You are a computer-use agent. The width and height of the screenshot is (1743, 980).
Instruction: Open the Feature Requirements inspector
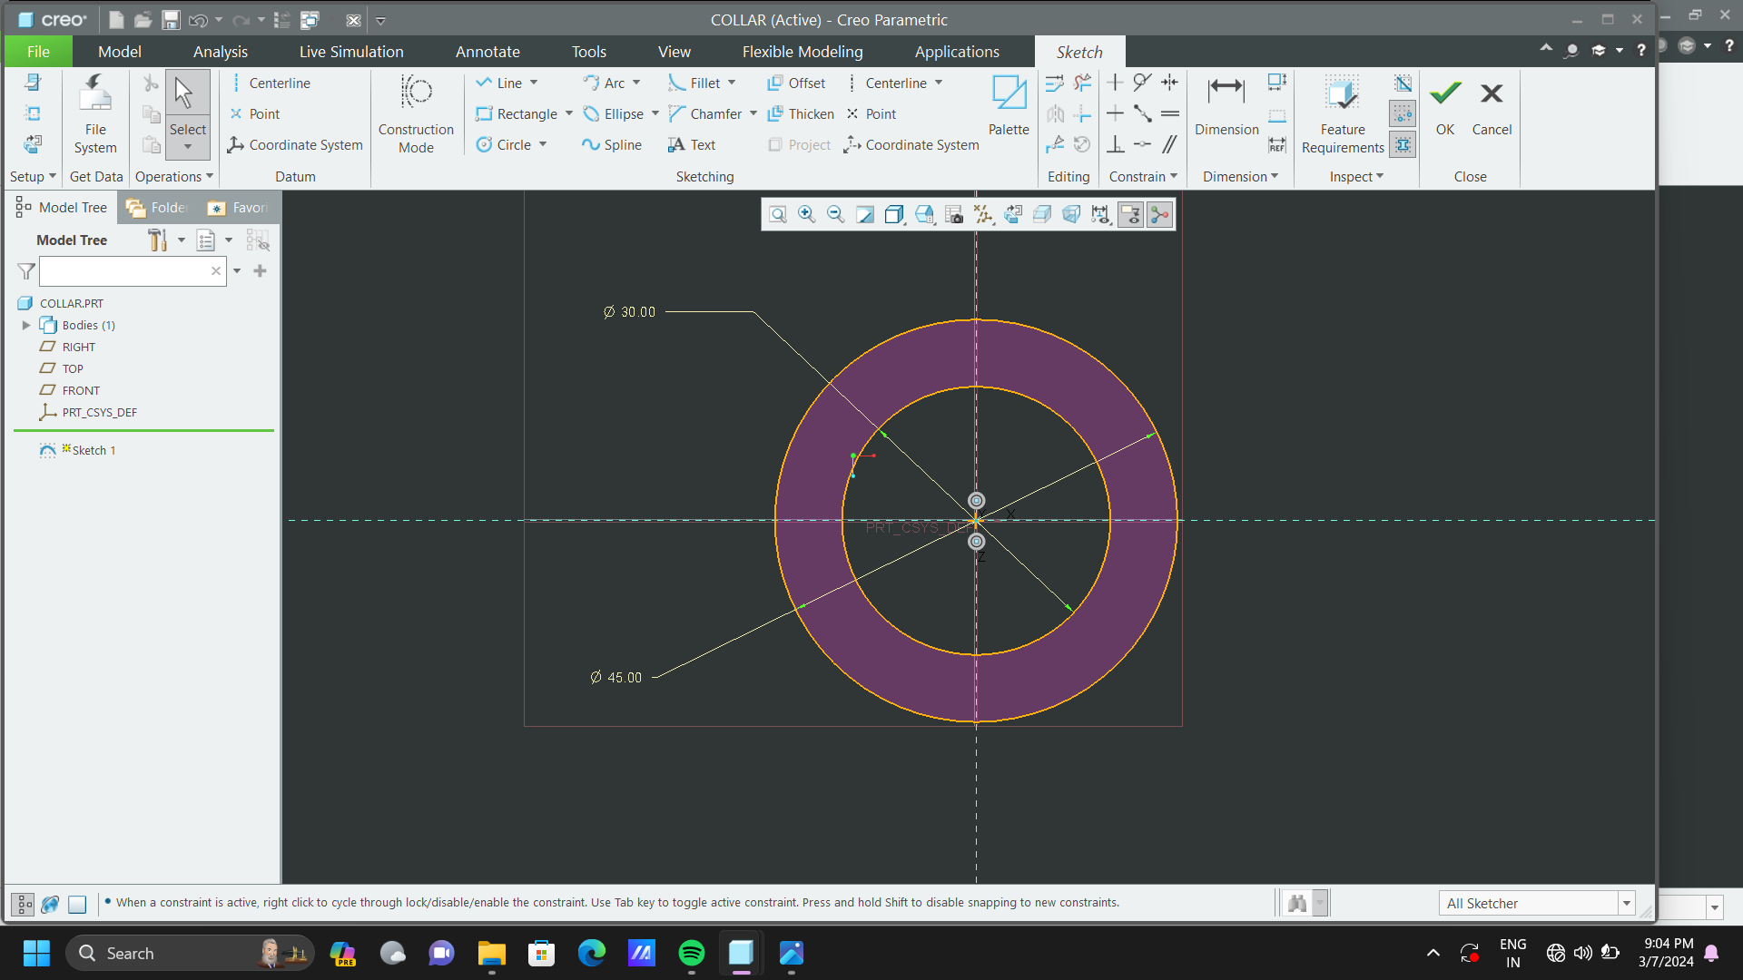[x=1343, y=114]
